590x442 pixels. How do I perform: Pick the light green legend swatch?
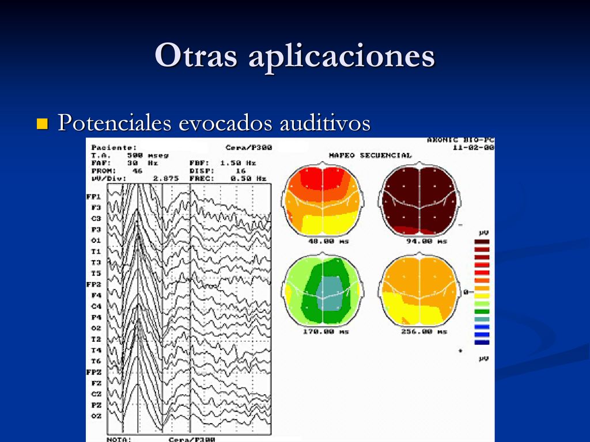point(482,304)
